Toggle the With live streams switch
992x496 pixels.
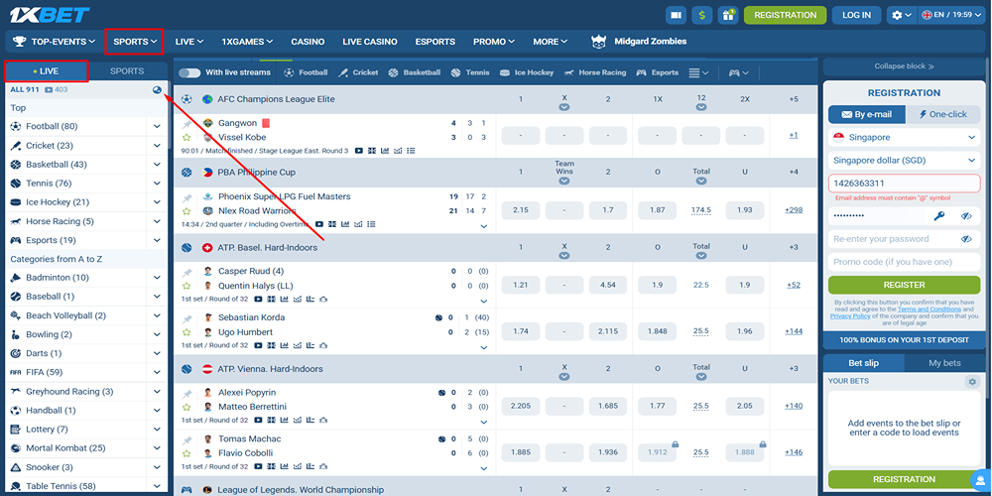188,72
